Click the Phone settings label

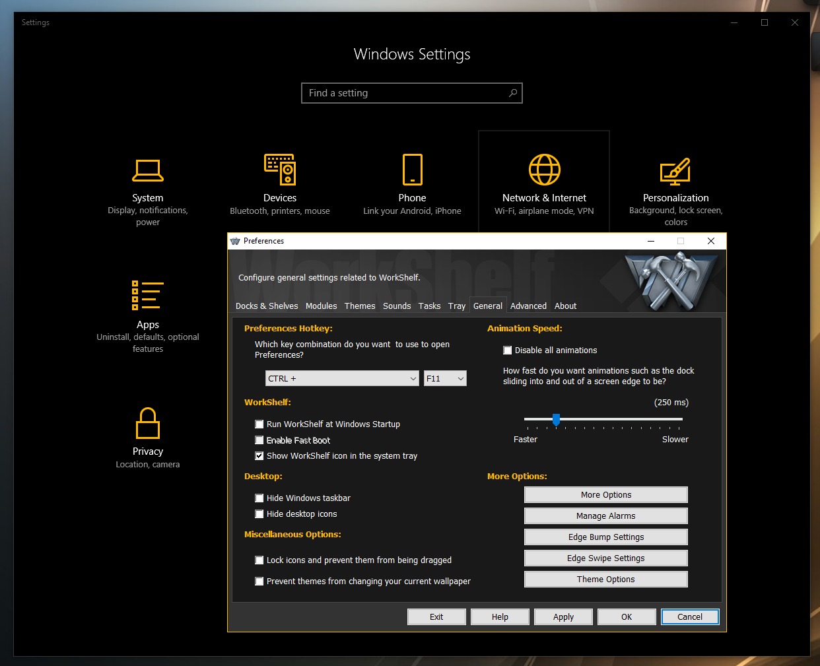point(412,198)
